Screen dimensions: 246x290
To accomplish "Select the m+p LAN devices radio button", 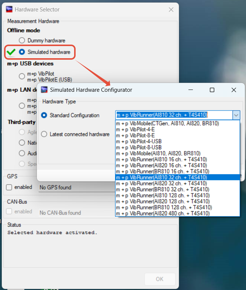I will (22, 106).
